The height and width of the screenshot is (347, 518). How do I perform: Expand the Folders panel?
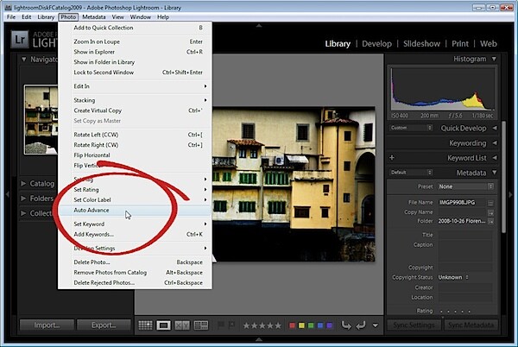(23, 198)
